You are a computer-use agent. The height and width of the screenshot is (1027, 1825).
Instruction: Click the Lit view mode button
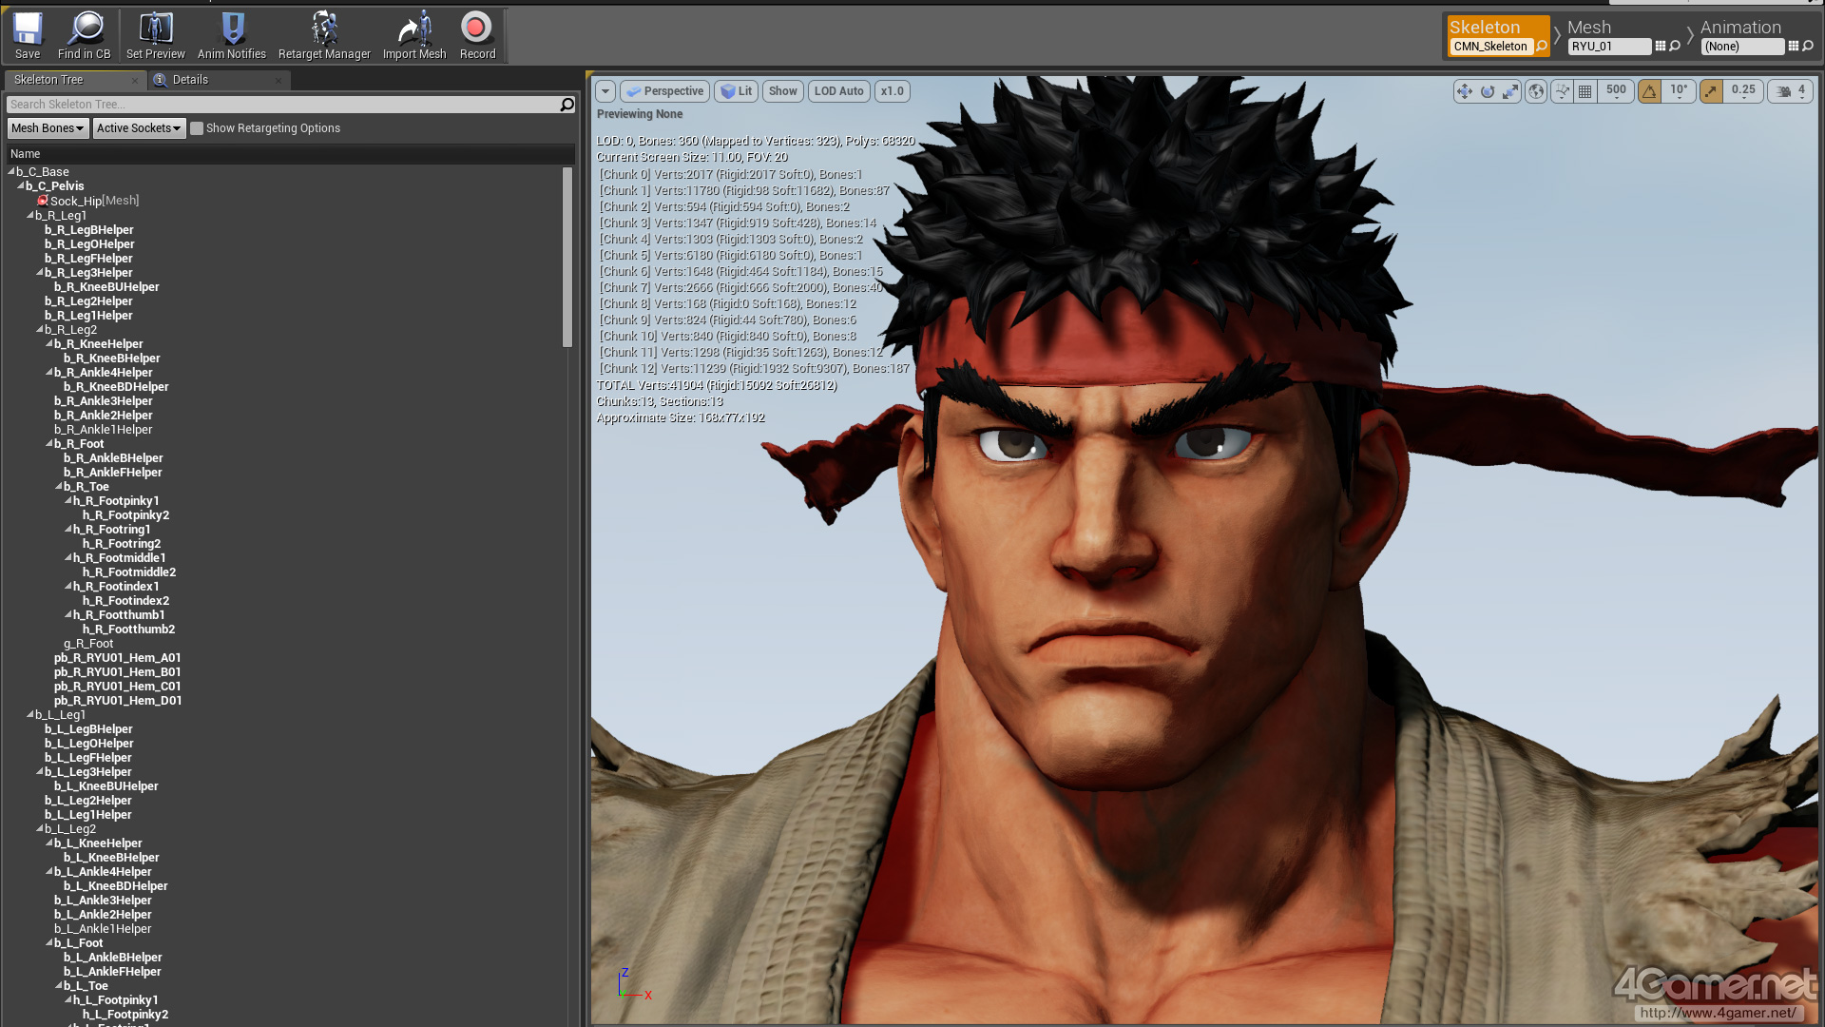point(736,91)
